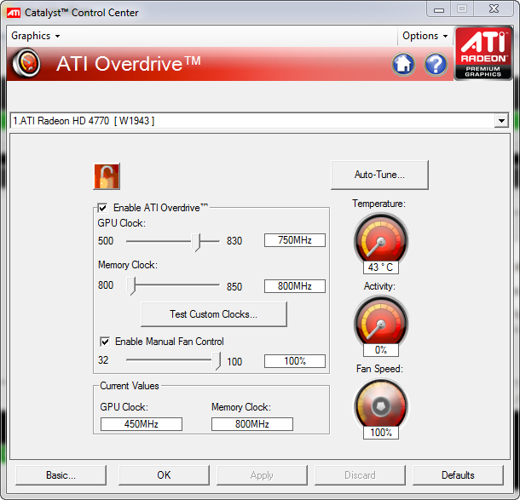This screenshot has height=500, width=520.
Task: Restore settings with Defaults button
Action: click(x=458, y=475)
